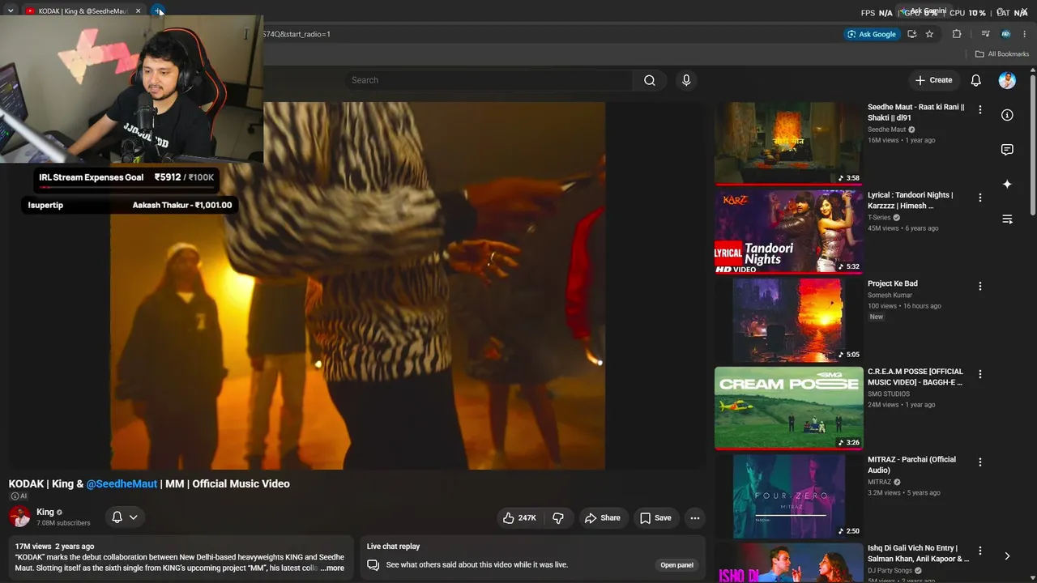Open All Bookmarks folder
This screenshot has width=1037, height=583.
(x=1002, y=54)
